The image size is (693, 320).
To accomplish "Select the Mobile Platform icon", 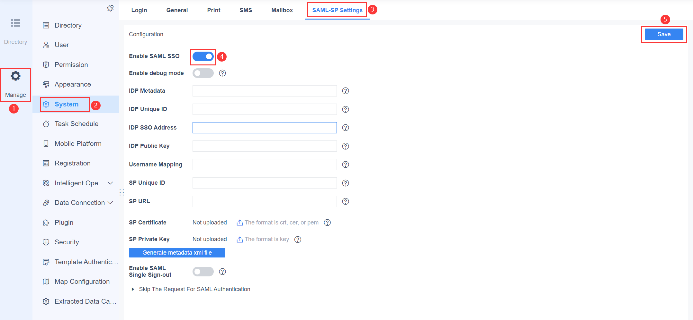I will 47,143.
